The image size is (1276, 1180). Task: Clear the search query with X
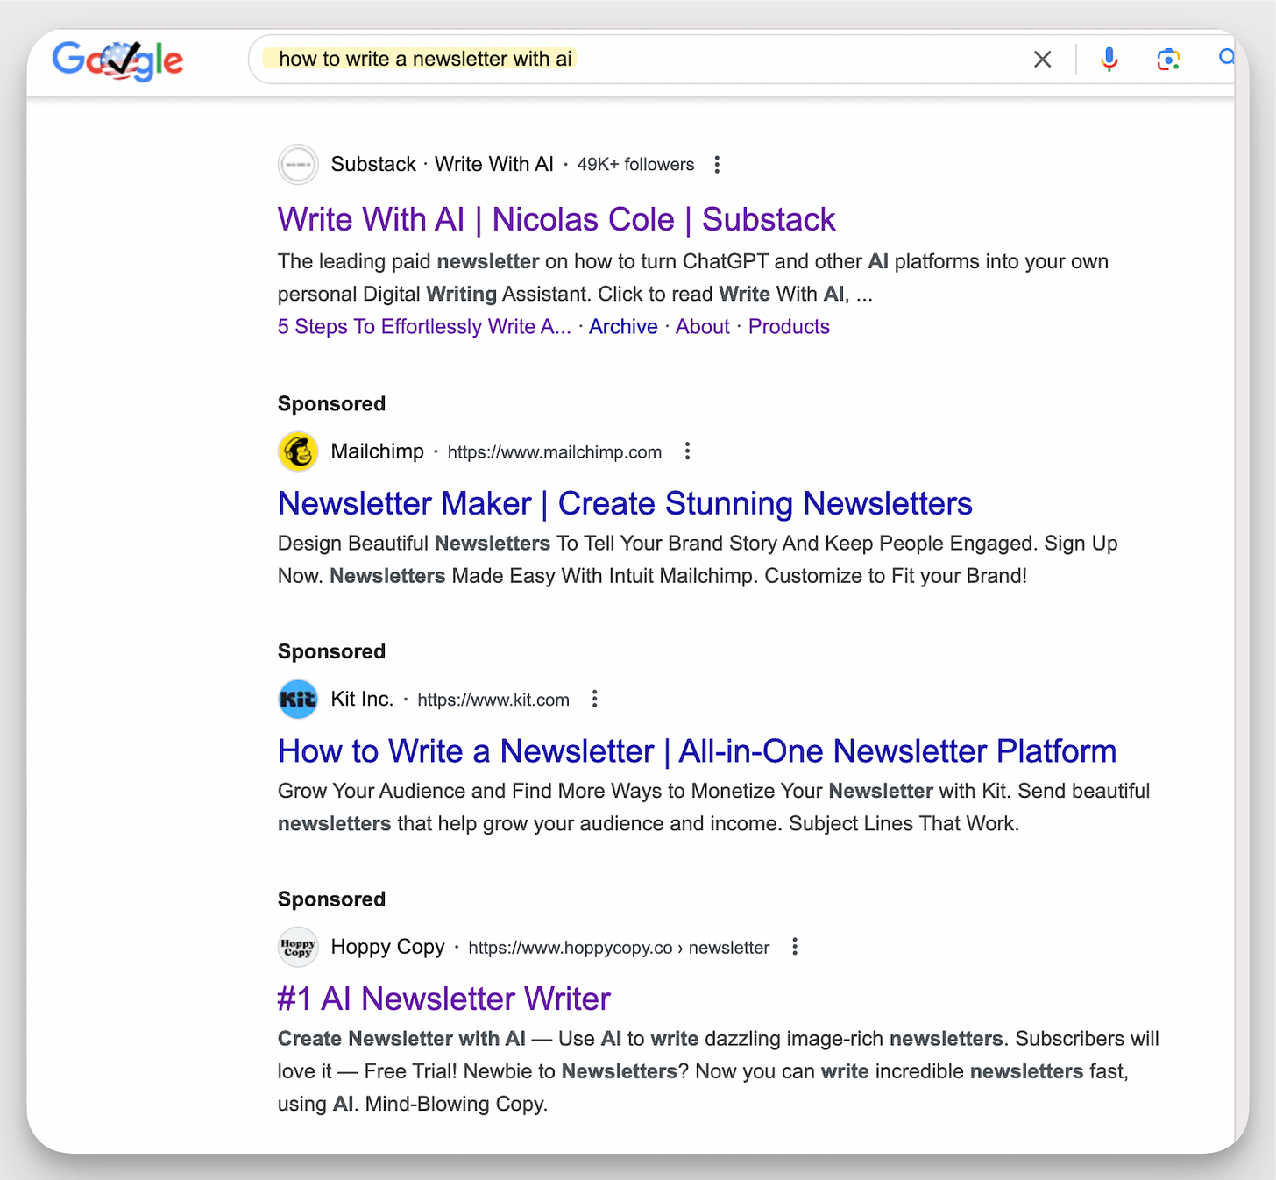point(1042,60)
